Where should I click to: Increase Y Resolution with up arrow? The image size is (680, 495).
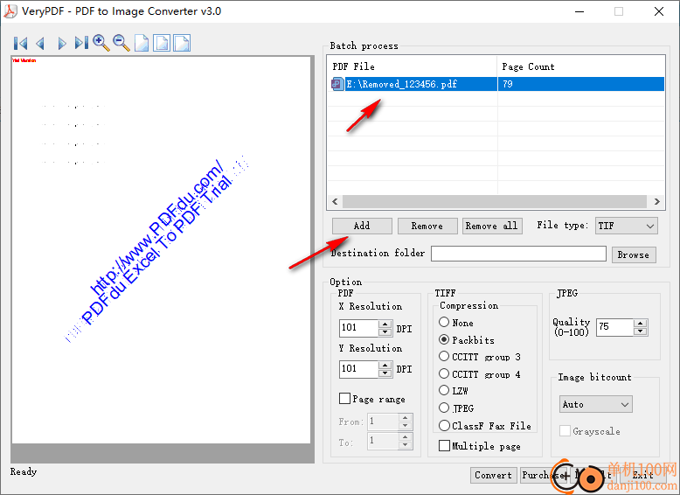point(385,365)
